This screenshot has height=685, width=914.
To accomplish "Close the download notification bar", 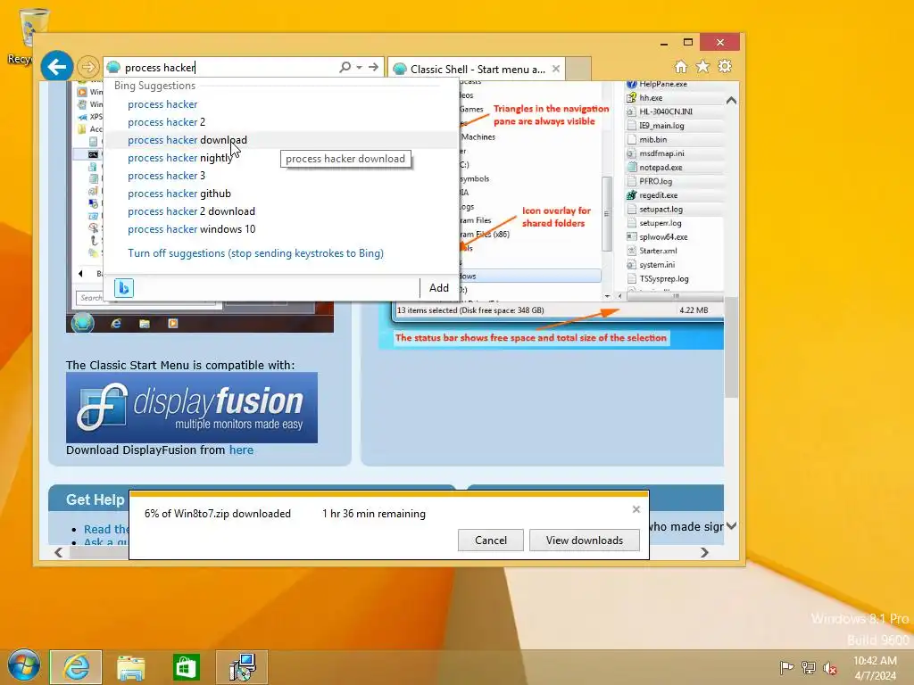I will coord(636,509).
